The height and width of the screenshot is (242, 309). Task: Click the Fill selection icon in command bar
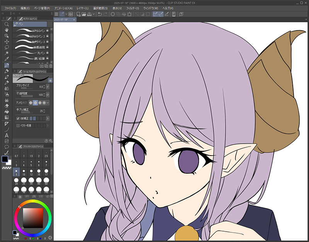pyautogui.click(x=124, y=14)
